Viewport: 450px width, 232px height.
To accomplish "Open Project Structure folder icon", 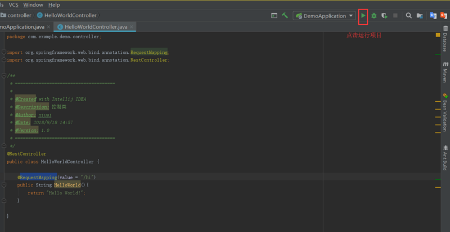I will click(x=420, y=16).
